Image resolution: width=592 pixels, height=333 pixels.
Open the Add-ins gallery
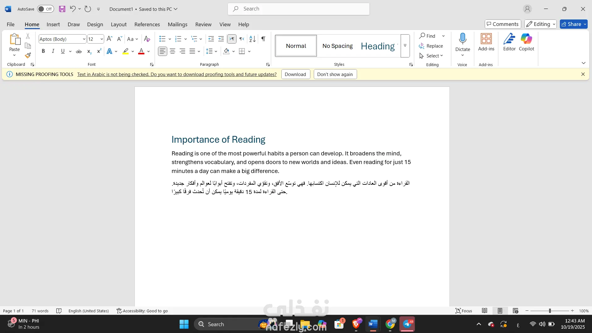[486, 42]
